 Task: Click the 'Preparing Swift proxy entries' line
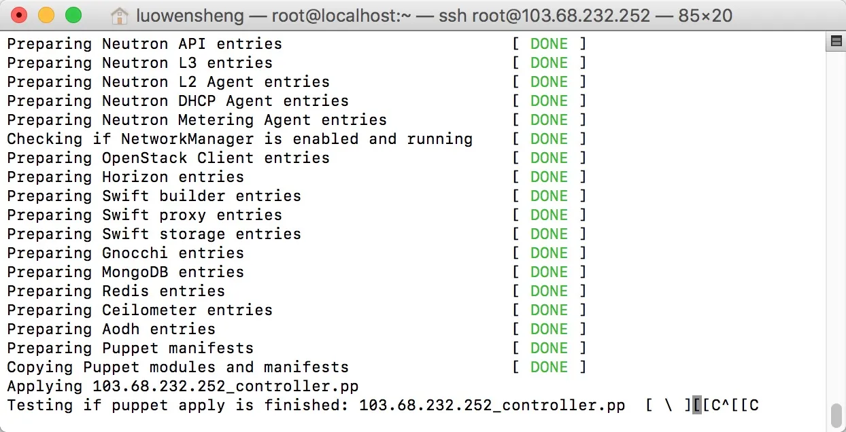point(144,215)
